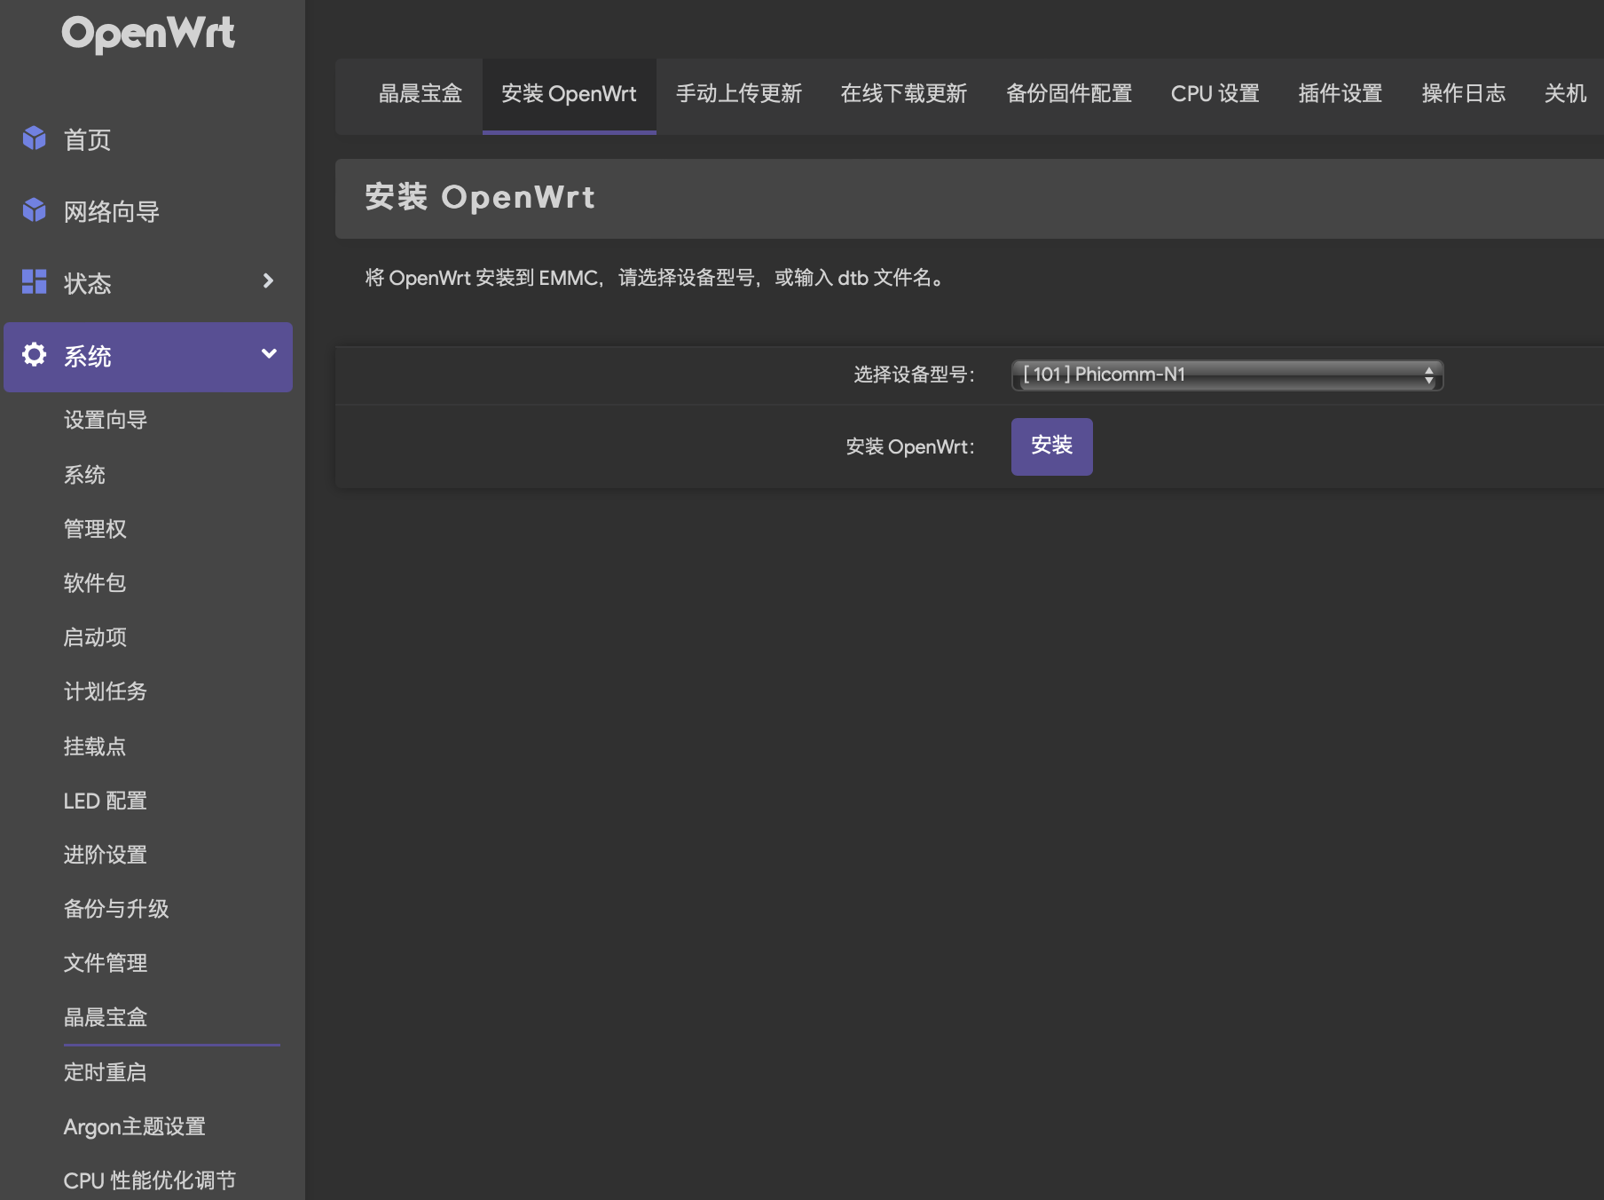1604x1200 pixels.
Task: Go to the 备份固件配置 tab
Action: tap(1069, 94)
